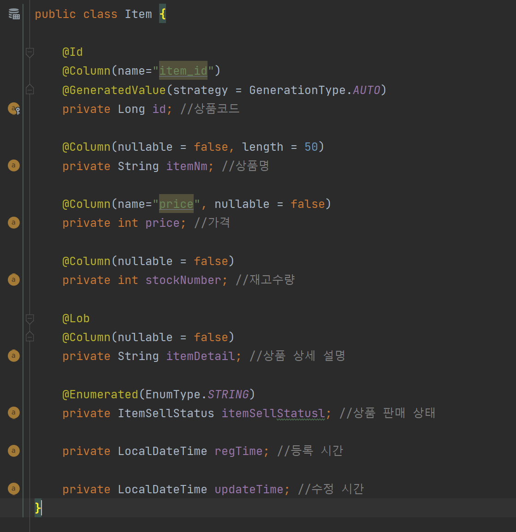Click the attribute gutter icon beside itemSellStatusl
516x532 pixels.
(x=13, y=413)
